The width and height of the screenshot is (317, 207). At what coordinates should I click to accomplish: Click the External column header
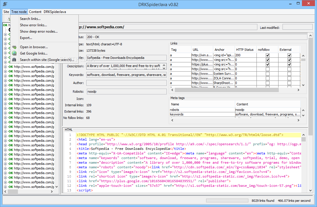(289, 50)
